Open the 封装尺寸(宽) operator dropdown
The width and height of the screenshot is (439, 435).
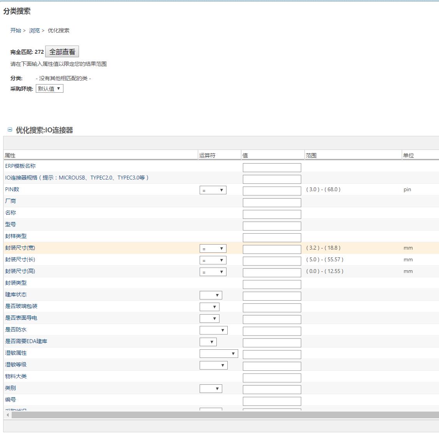pyautogui.click(x=213, y=248)
